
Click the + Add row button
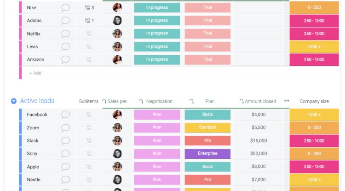35,73
